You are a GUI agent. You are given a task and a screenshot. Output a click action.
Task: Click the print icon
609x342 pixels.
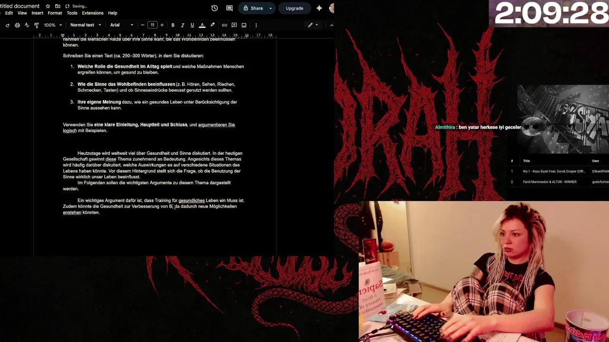17,25
